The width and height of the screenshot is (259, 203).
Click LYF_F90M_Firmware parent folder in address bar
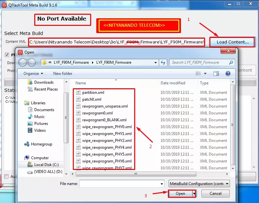(x=71, y=62)
